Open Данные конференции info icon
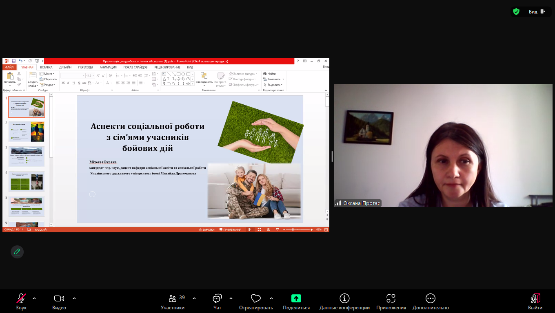555x313 pixels. point(344,298)
